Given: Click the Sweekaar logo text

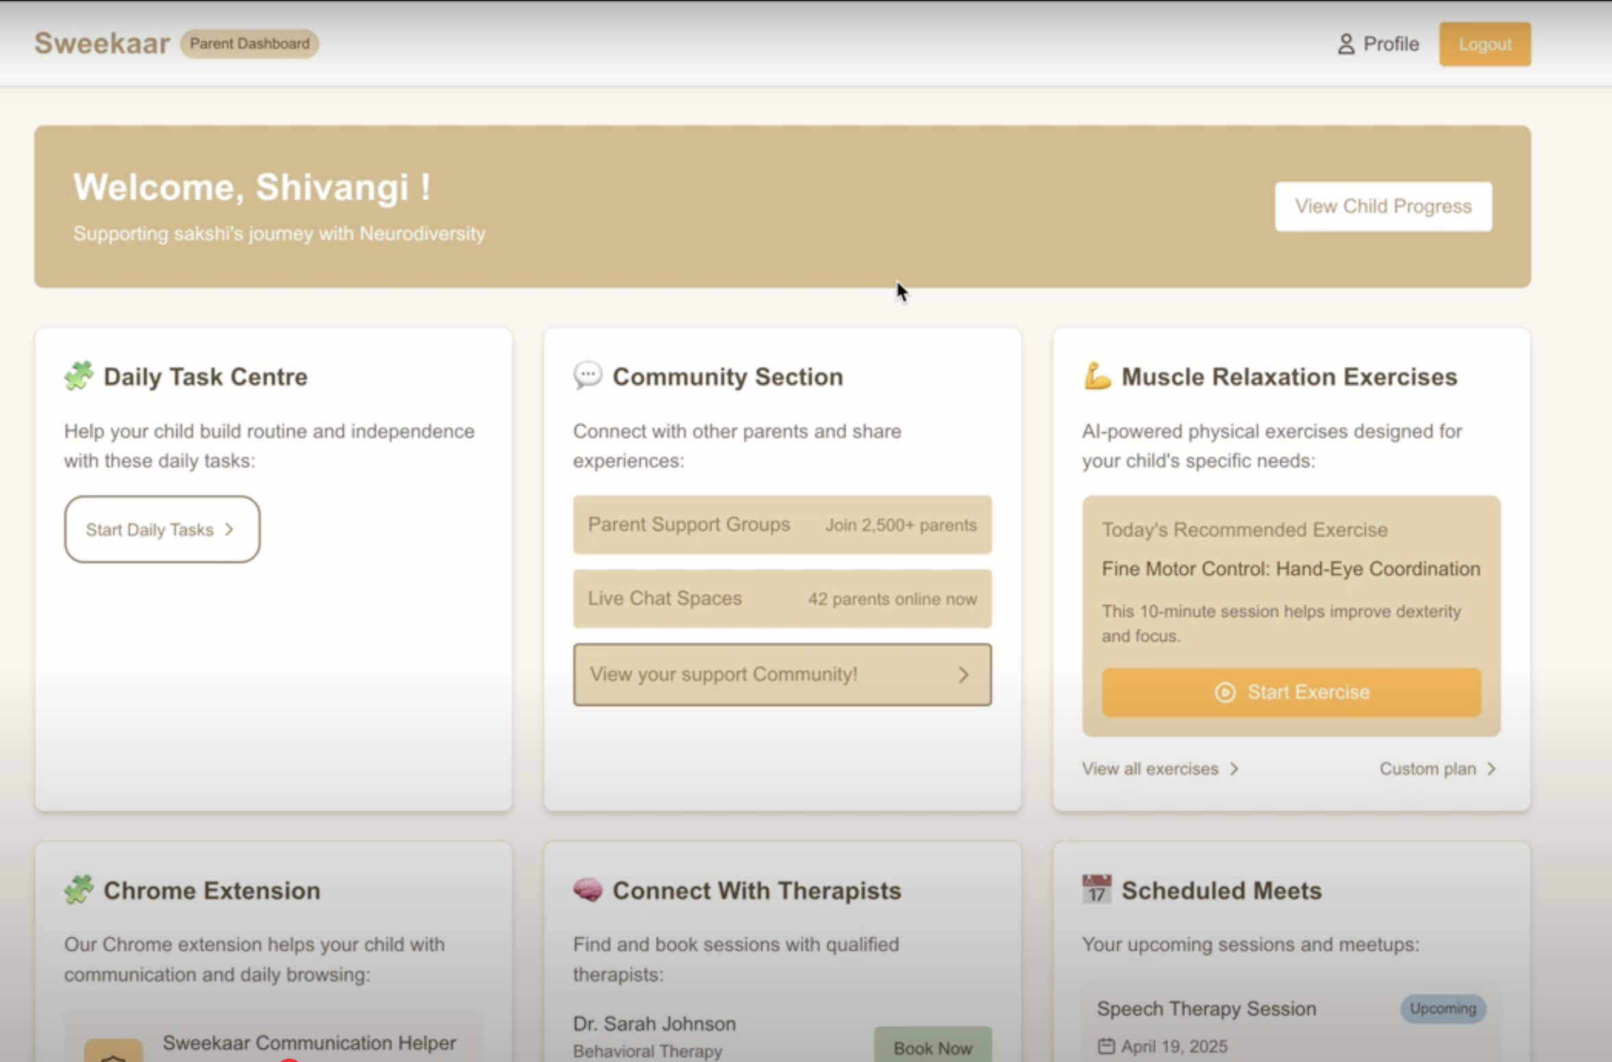Looking at the screenshot, I should point(102,44).
